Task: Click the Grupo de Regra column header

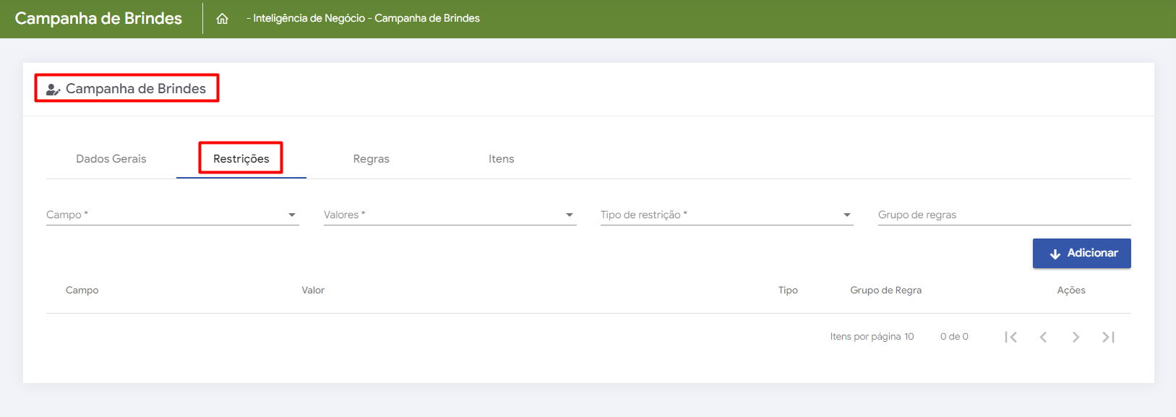Action: [x=885, y=291]
